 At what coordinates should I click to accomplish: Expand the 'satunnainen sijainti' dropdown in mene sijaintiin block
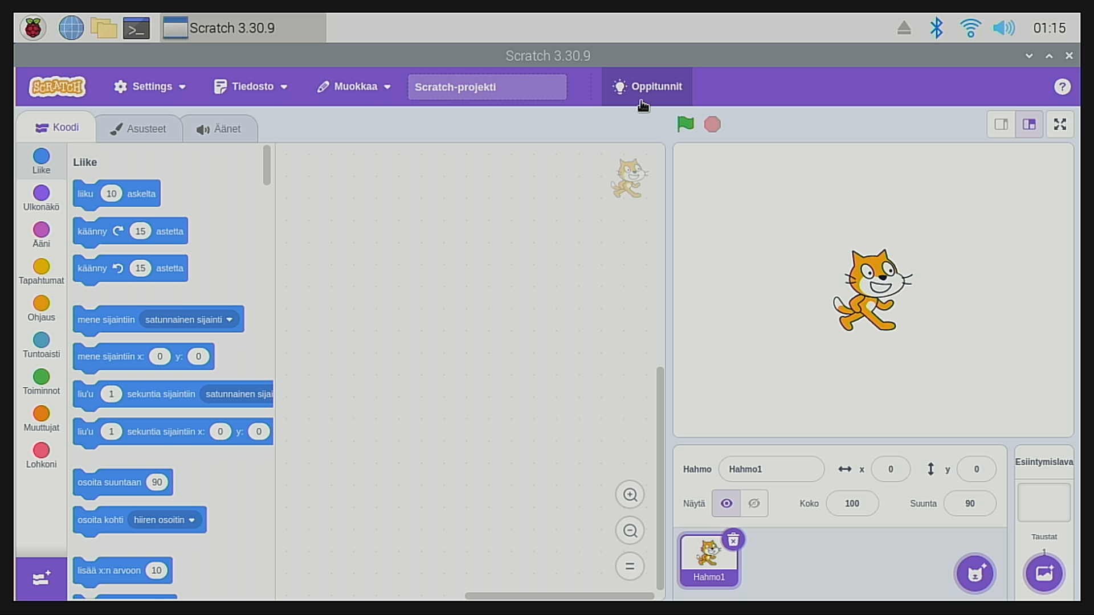[x=189, y=320]
